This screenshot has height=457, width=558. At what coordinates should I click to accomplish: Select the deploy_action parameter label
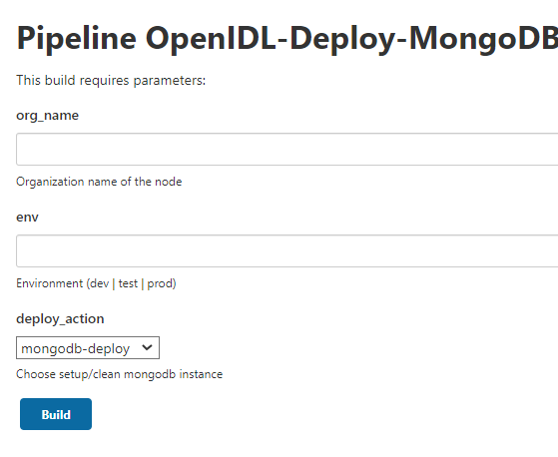[60, 319]
